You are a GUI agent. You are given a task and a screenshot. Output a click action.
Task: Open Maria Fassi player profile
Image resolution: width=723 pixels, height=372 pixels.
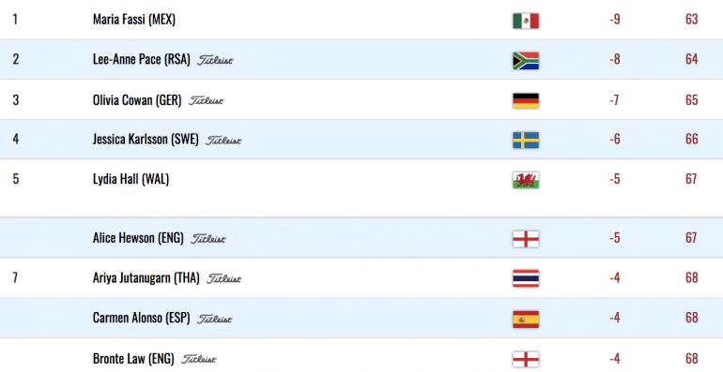pos(134,20)
